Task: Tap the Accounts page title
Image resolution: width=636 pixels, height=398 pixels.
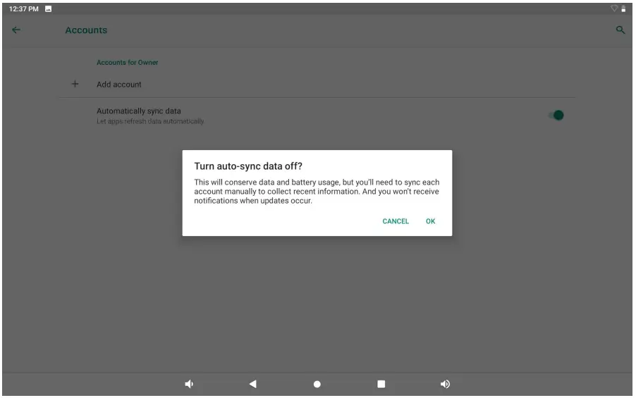Action: 86,30
